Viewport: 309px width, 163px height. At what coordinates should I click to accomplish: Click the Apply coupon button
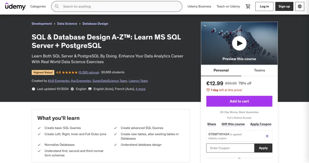click(x=263, y=148)
